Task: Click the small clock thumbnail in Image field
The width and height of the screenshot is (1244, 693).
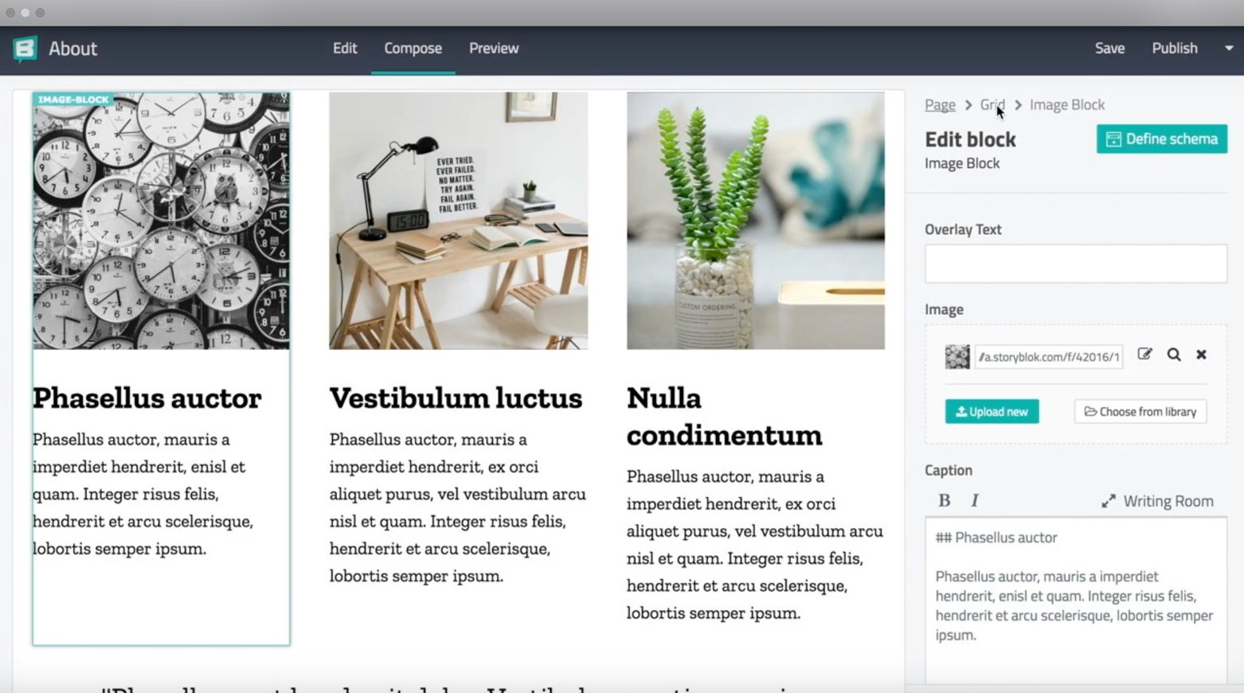Action: 957,356
